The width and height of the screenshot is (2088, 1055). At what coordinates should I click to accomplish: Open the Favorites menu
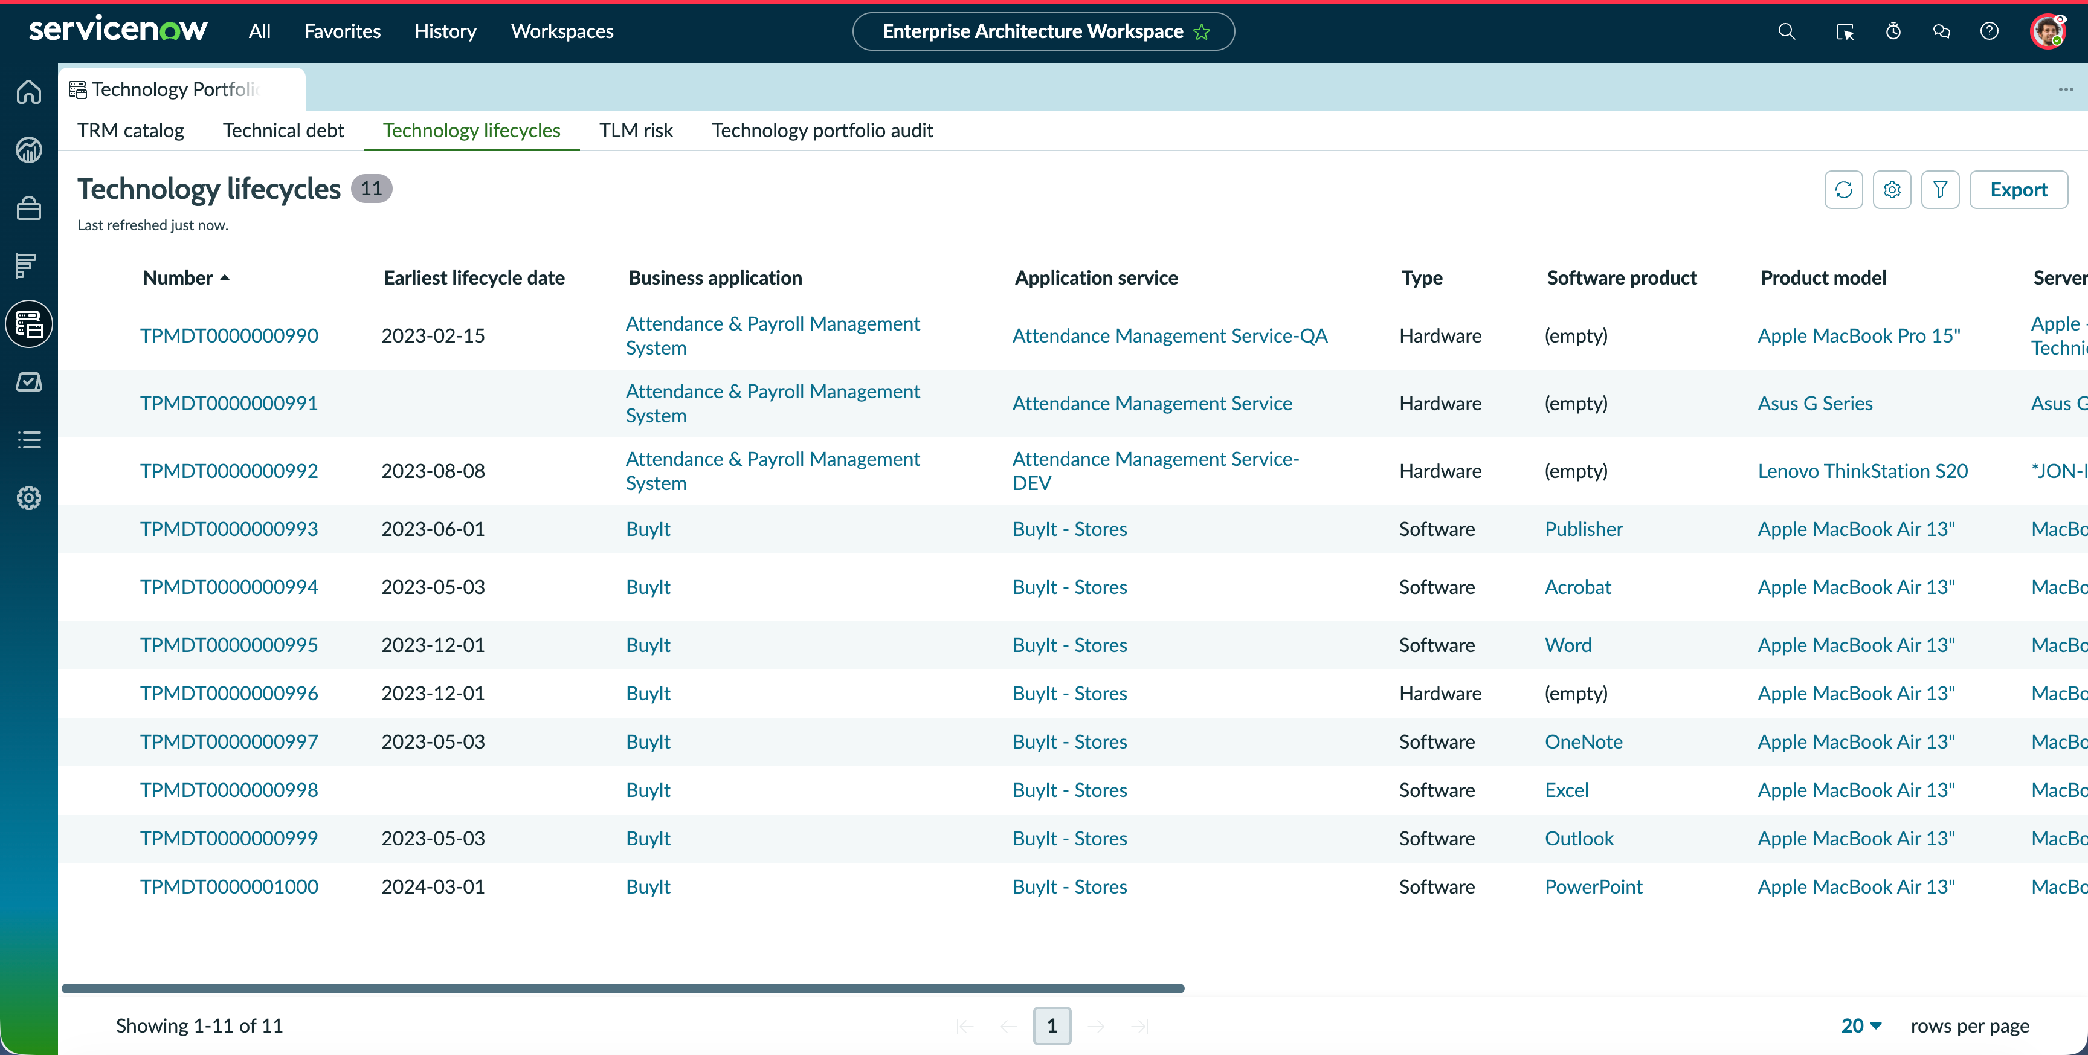coord(342,31)
